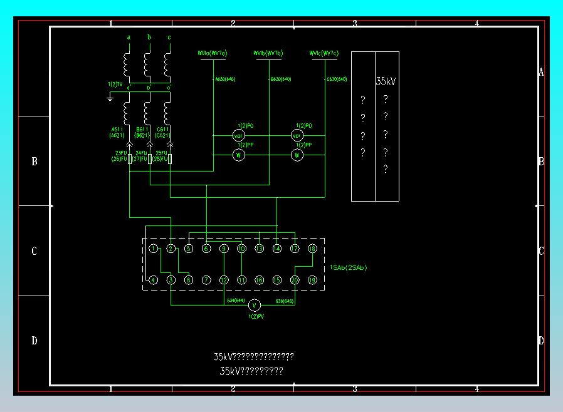Select the 634(644) wire label

236,301
